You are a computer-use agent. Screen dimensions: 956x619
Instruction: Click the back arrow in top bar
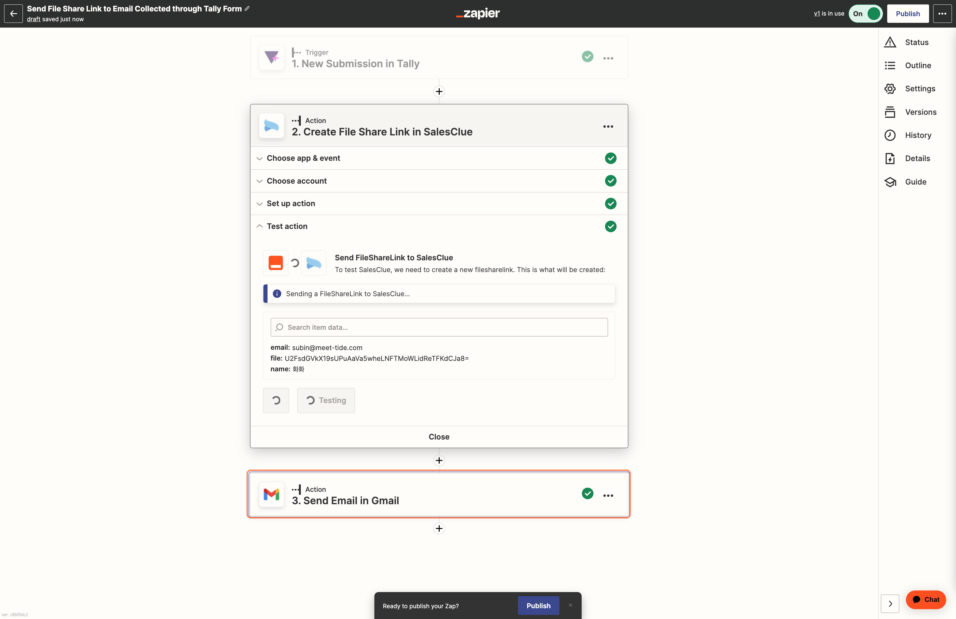(13, 14)
